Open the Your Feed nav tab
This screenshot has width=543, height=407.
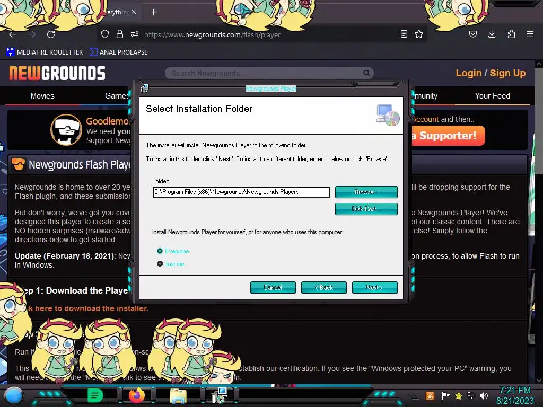492,96
